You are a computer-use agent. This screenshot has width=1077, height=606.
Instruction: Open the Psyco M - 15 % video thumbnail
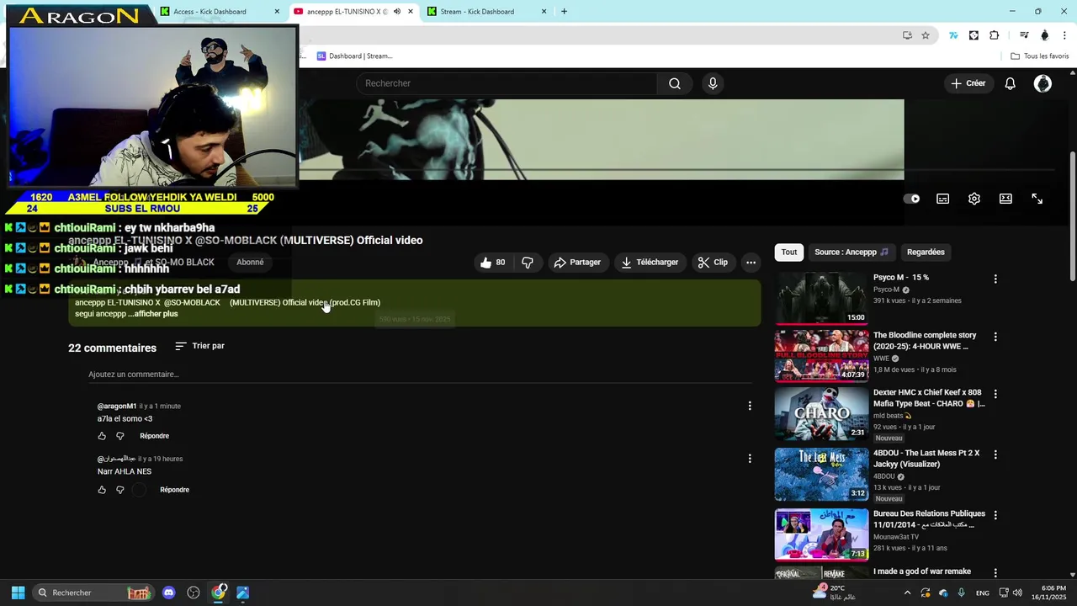pyautogui.click(x=821, y=298)
